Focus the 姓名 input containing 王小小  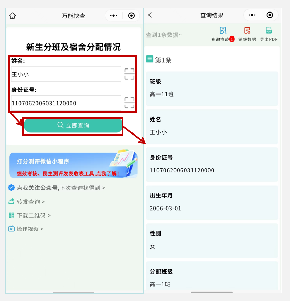[x=66, y=74]
